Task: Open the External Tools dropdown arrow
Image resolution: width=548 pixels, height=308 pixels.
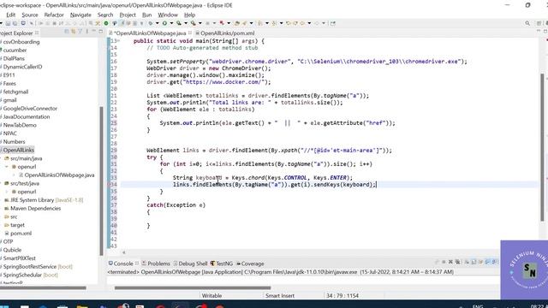Action: tap(200, 23)
